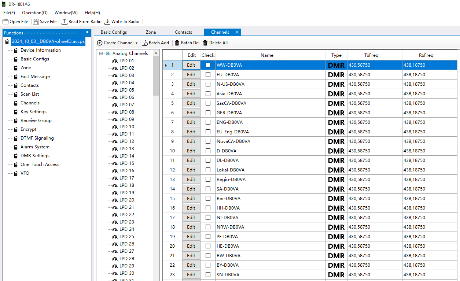Click the Write To Radio download icon

click(107, 22)
